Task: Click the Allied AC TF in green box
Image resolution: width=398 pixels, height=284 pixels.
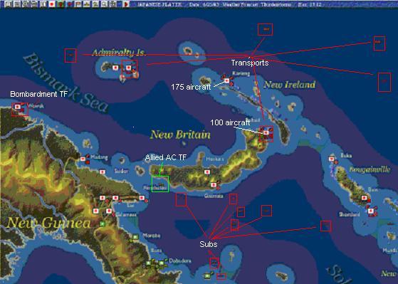Action: (160, 184)
